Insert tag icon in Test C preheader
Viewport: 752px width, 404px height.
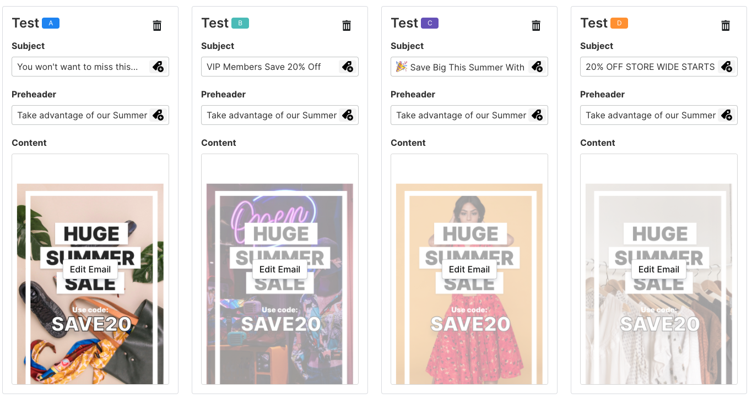[537, 115]
